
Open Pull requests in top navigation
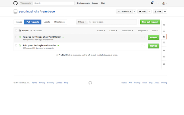click(x=83, y=3)
